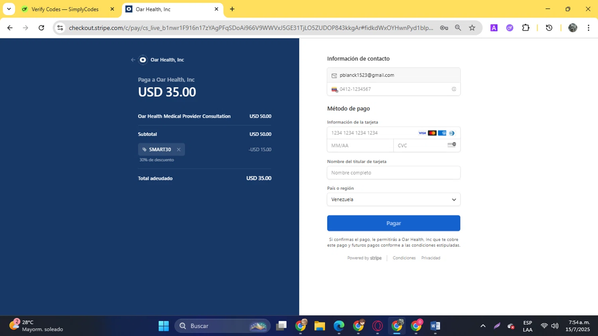Switch to the Verify Codes — SimplyCodes tab

(x=65, y=9)
